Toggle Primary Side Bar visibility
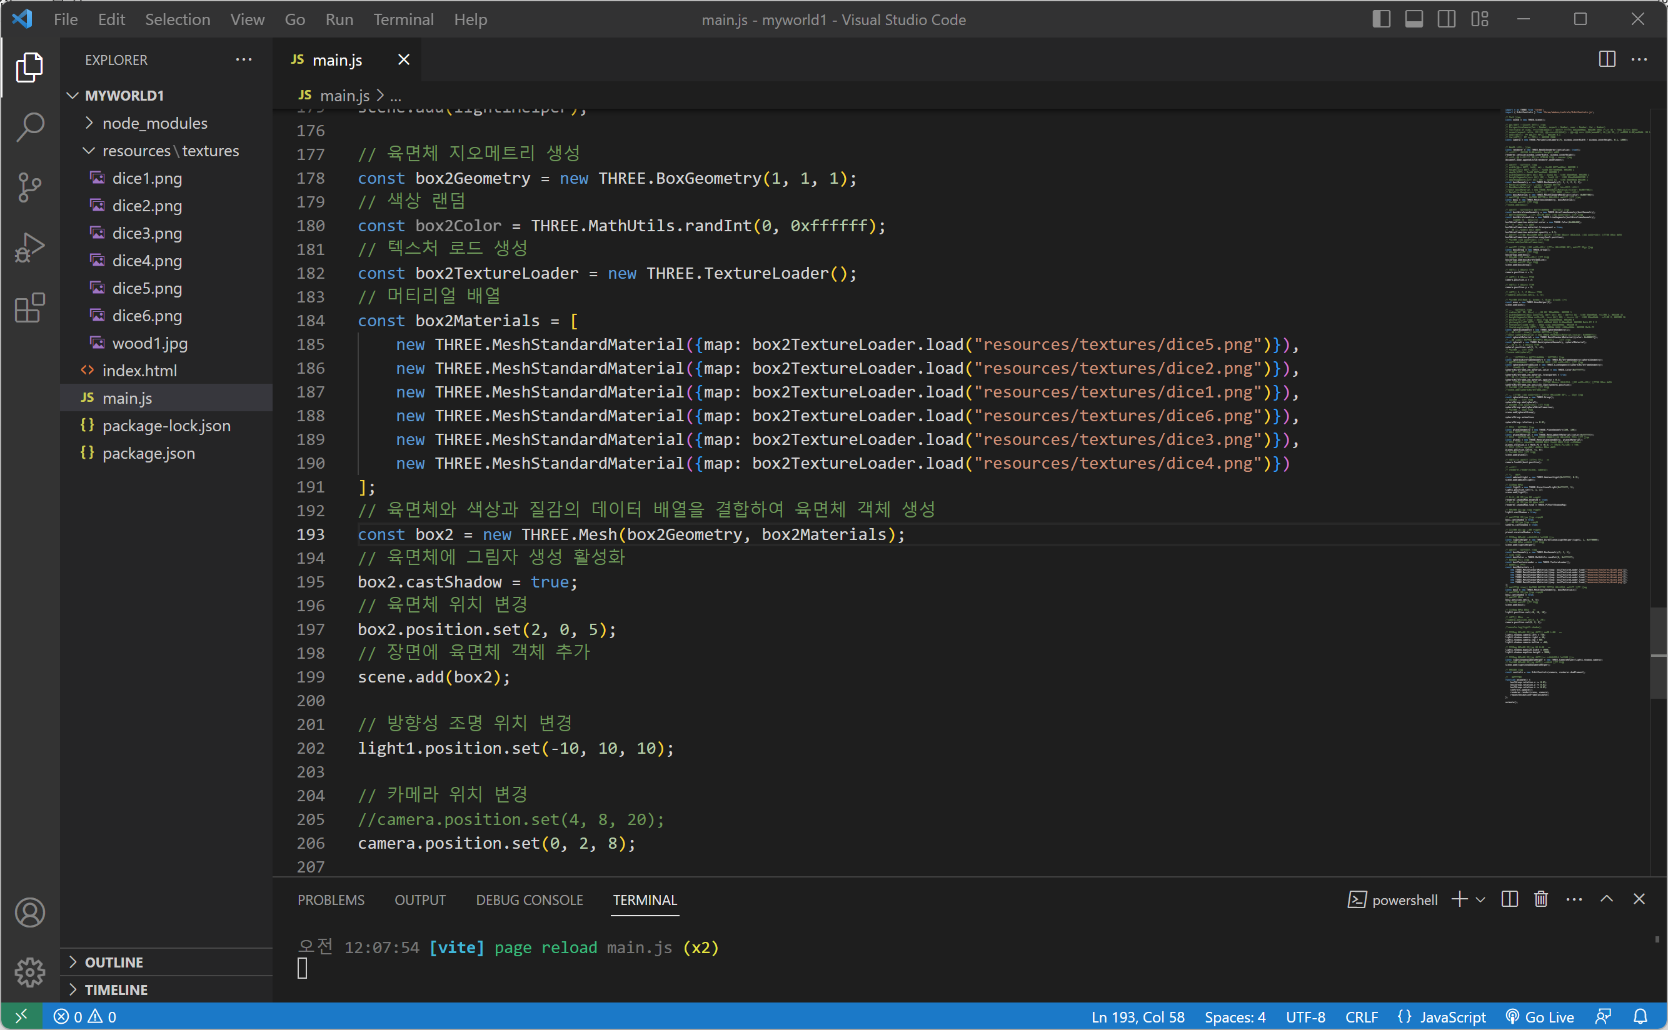1668x1030 pixels. pos(1380,19)
